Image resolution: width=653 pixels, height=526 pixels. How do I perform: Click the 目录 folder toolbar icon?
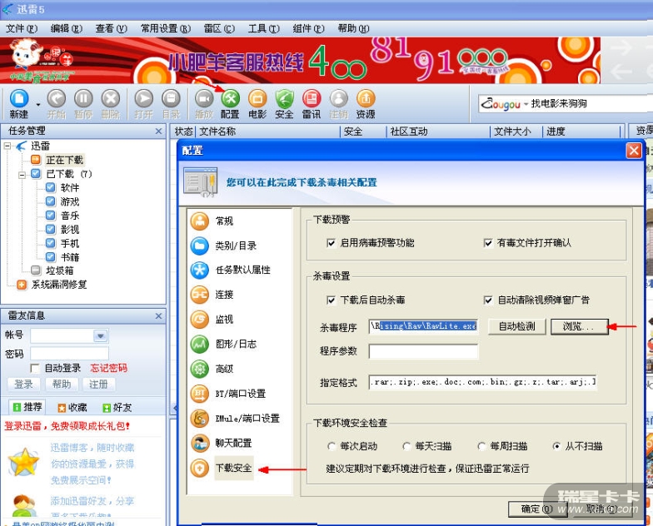point(171,99)
